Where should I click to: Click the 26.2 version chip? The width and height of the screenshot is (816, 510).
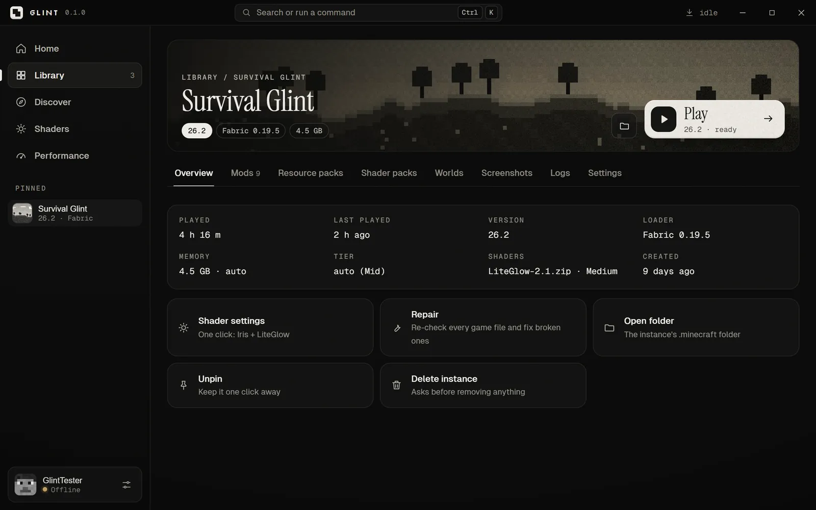click(197, 131)
